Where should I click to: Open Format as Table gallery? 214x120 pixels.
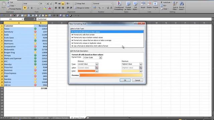(x=128, y=6)
